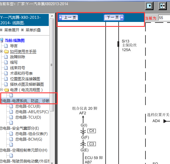Click the sidebar scrollbar down arrow

coord(52,163)
